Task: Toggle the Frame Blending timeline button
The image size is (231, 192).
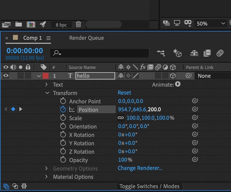Action: [207, 53]
